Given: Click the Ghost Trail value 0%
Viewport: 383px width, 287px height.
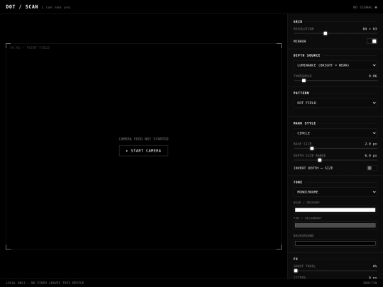Looking at the screenshot, I should tap(374, 266).
